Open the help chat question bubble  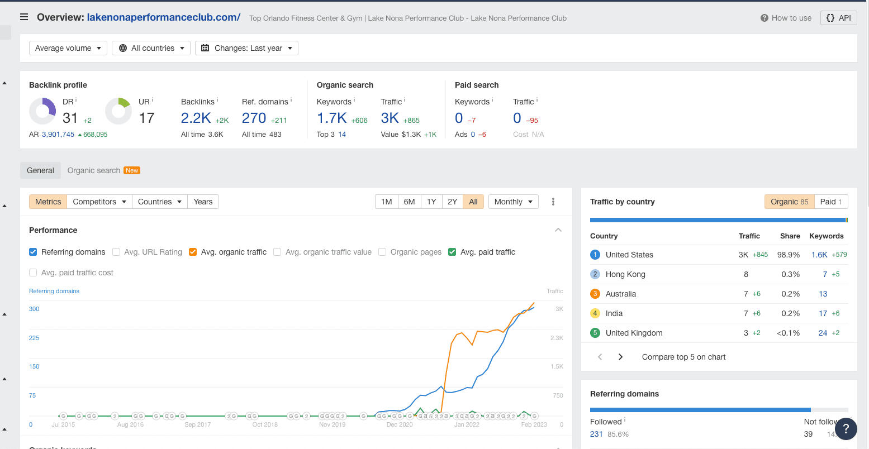pos(846,429)
